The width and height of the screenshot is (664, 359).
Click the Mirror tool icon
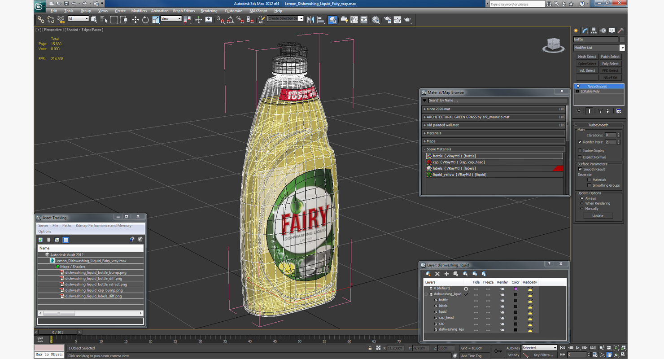[310, 20]
